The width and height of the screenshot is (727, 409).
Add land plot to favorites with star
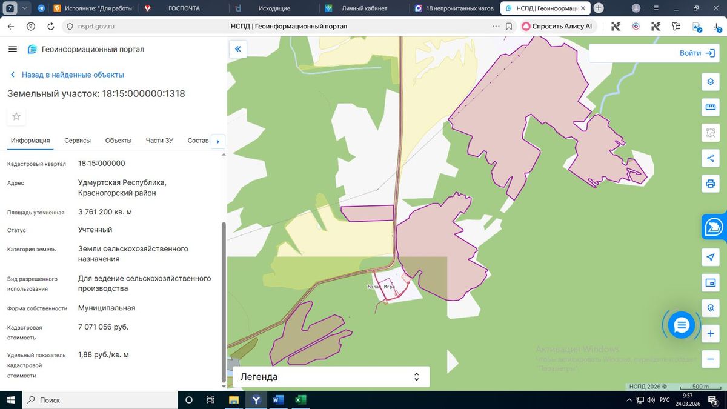click(16, 116)
